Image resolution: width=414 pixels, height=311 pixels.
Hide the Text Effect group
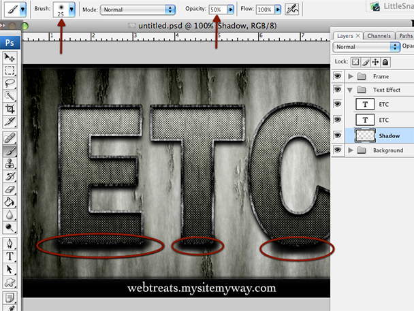tap(338, 89)
